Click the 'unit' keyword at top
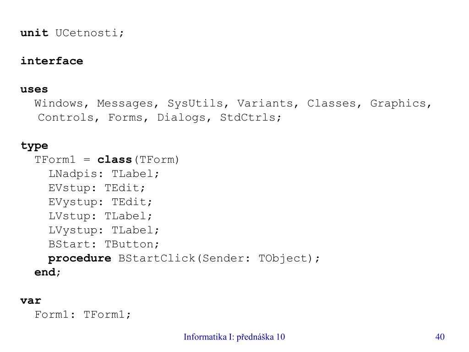 (34, 33)
